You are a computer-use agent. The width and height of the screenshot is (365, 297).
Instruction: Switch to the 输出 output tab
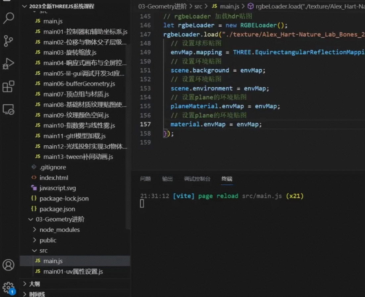coord(167,179)
